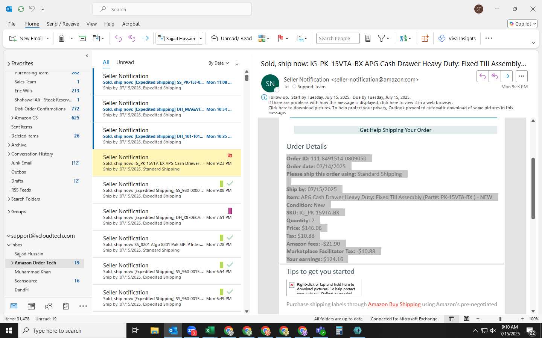
Task: Open the ribbon's more commands ellipsis
Action: point(489,38)
